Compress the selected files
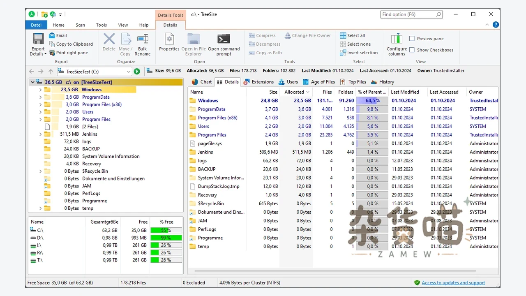This screenshot has height=296, width=526. click(262, 36)
